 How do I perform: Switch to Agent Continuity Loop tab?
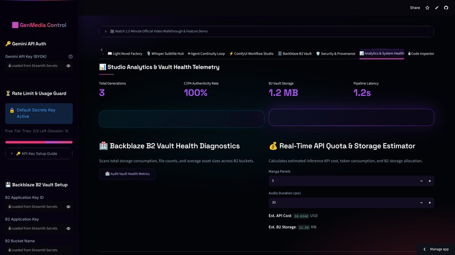pos(206,53)
